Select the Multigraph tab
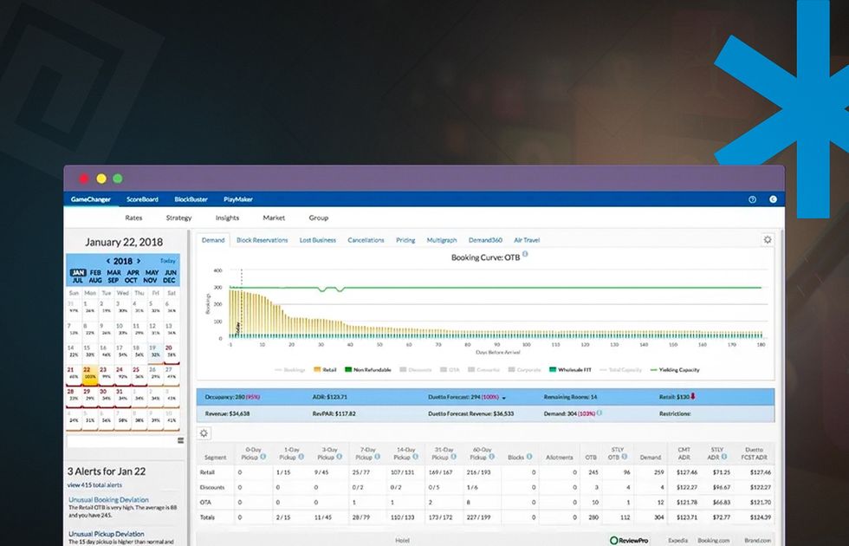Viewport: 849px width, 546px height. [442, 240]
